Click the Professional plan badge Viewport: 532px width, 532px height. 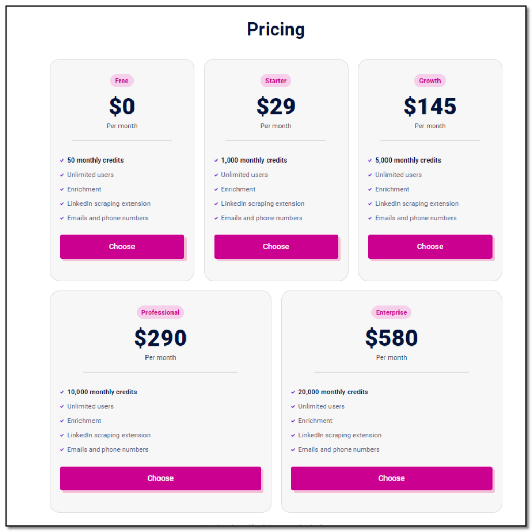(x=160, y=312)
